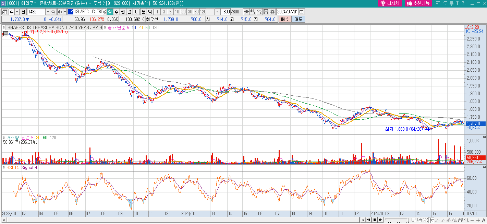Click the 2024/07/01 date field
487x224 pixels.
click(287, 12)
